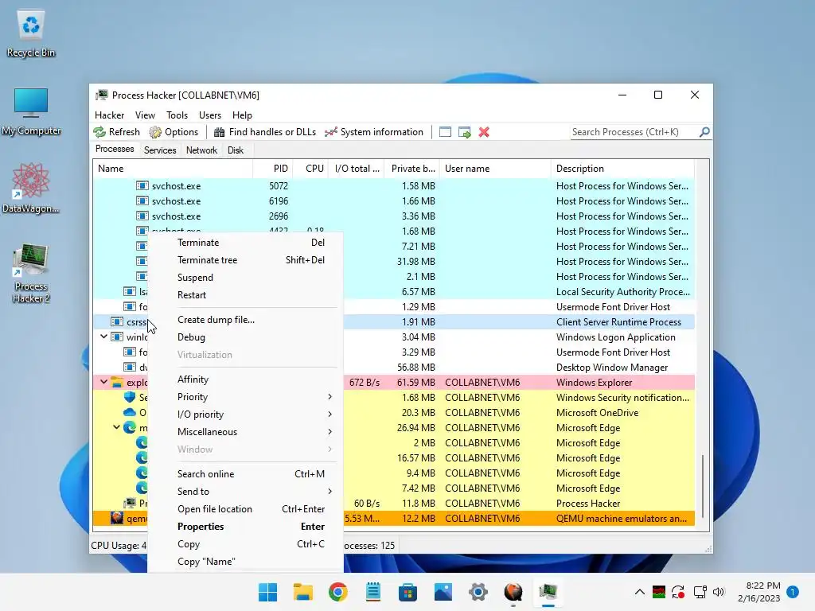Choose Copy "Name" menu entry
Image resolution: width=815 pixels, height=611 pixels.
point(245,562)
